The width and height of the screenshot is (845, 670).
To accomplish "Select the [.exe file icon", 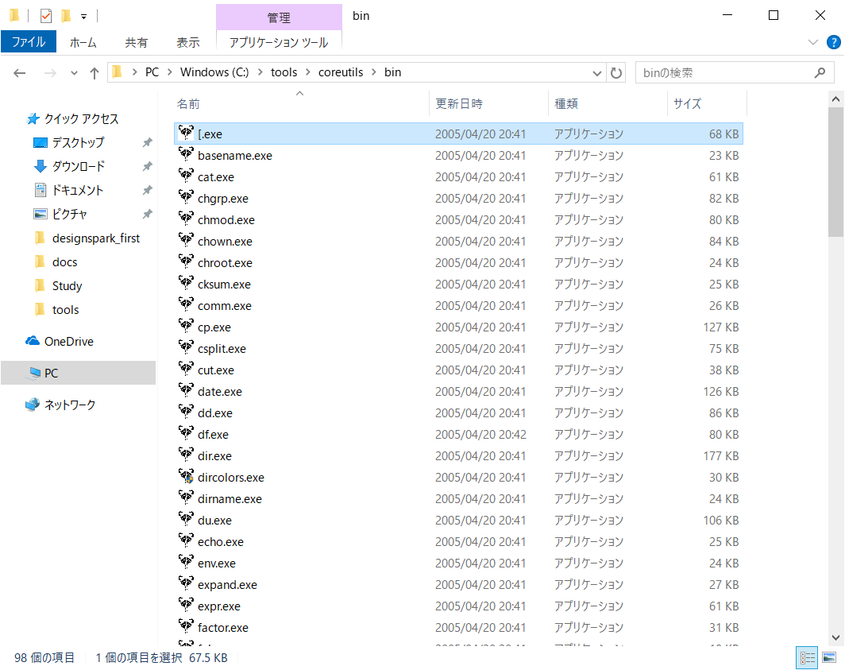I will pyautogui.click(x=186, y=133).
